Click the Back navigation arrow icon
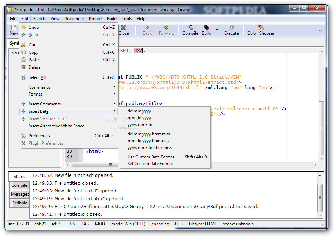This screenshot has width=335, height=237. click(147, 27)
